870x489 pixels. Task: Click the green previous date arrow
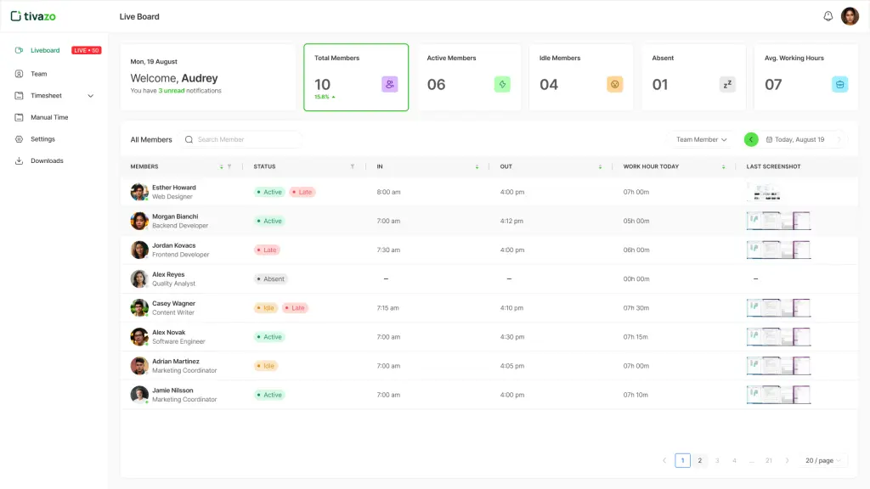[x=751, y=139]
